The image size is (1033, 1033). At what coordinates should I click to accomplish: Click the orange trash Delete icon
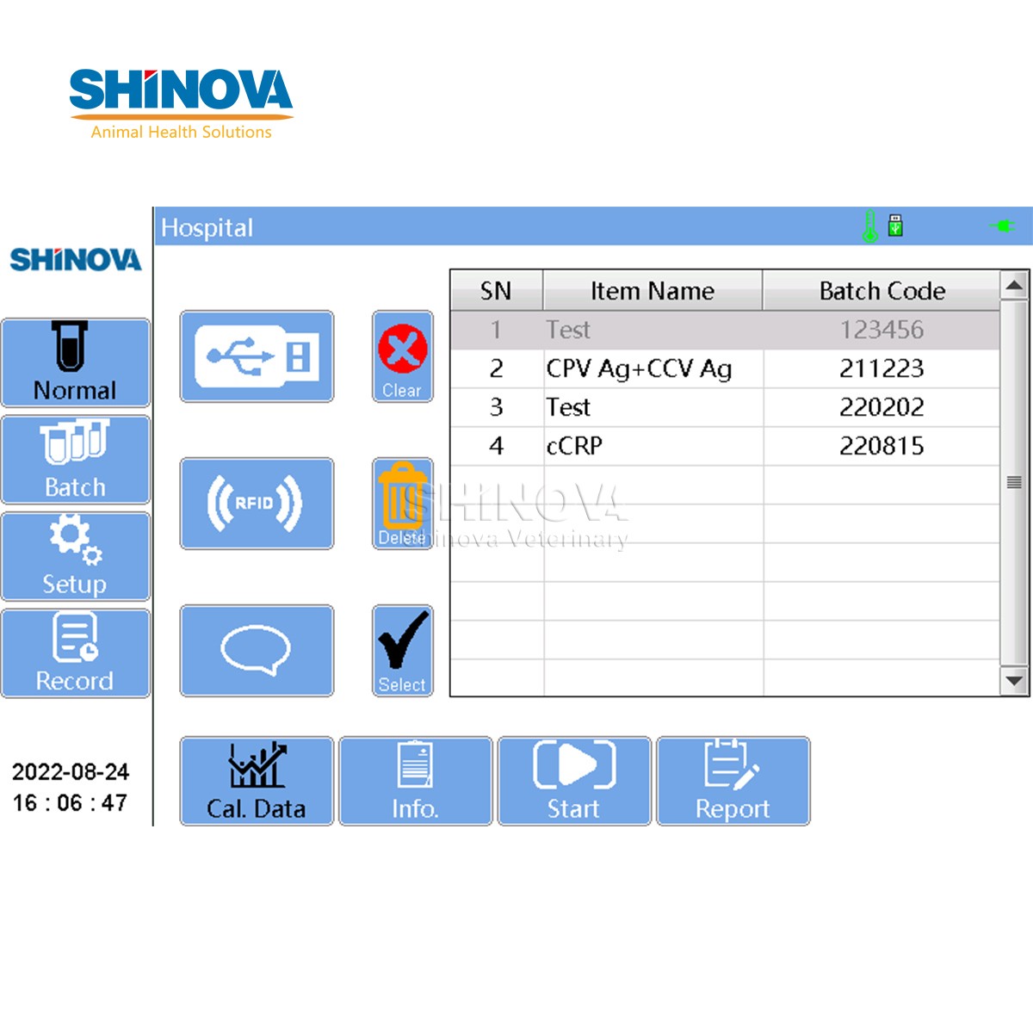coord(402,504)
